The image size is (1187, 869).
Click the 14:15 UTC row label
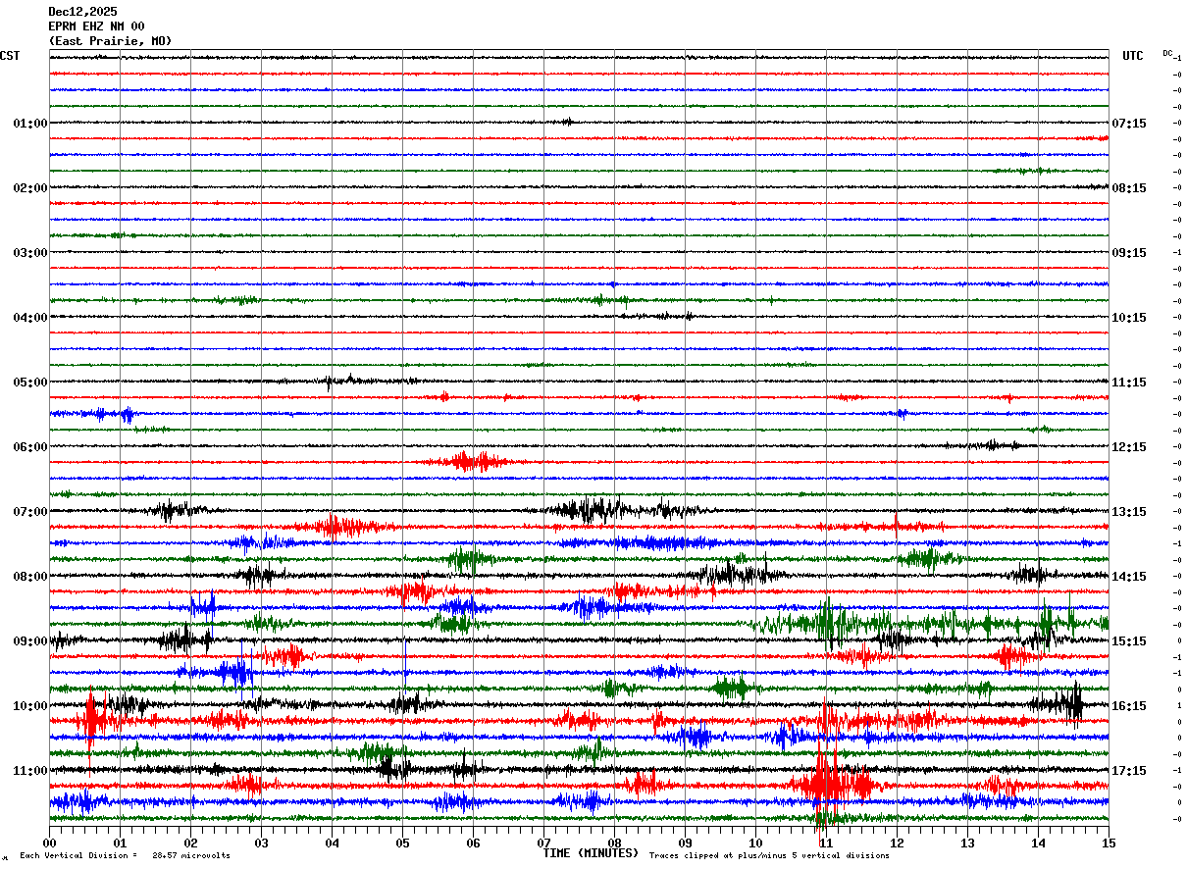(x=1129, y=577)
